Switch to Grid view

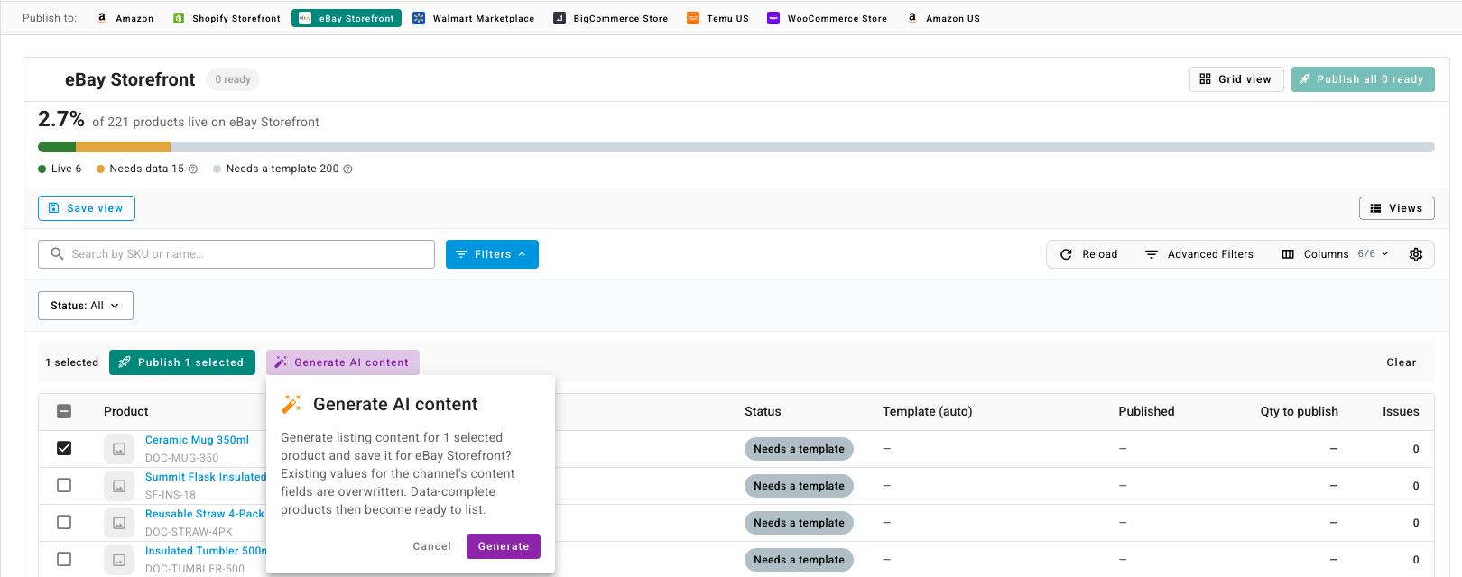tap(1236, 79)
